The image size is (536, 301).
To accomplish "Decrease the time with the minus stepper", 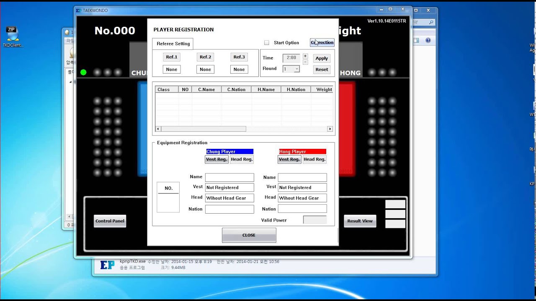I will [305, 62].
